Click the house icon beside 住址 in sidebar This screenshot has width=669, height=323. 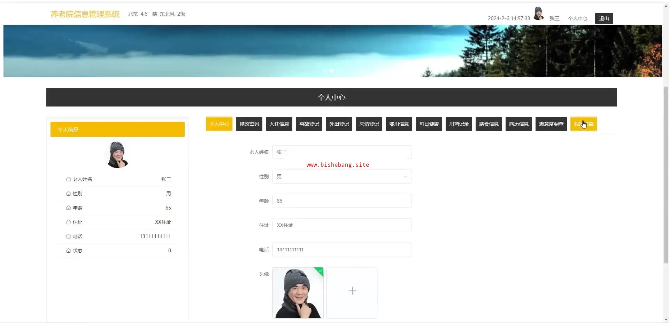tap(68, 222)
